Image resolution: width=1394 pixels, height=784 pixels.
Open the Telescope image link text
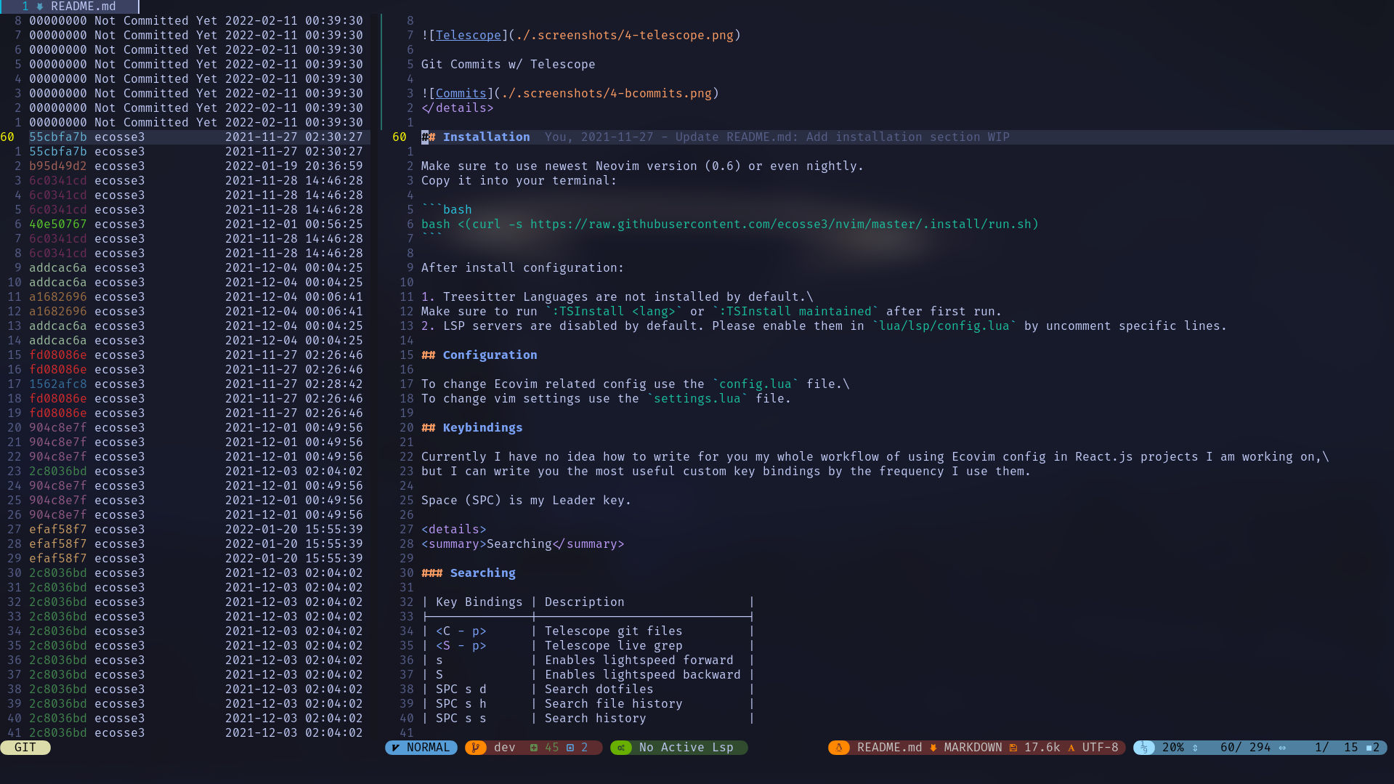click(469, 36)
